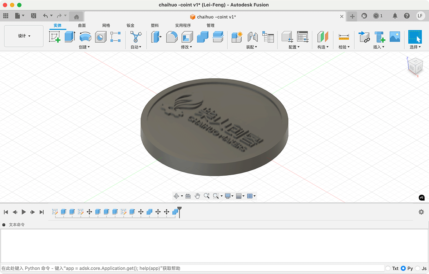This screenshot has height=274, width=429.
Task: Open the 设计 workspace dropdown
Action: [x=24, y=36]
